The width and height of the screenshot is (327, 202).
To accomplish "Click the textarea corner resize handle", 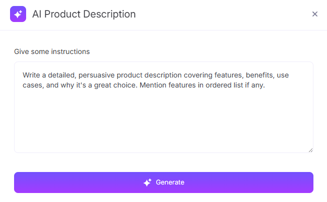I will click(x=311, y=150).
